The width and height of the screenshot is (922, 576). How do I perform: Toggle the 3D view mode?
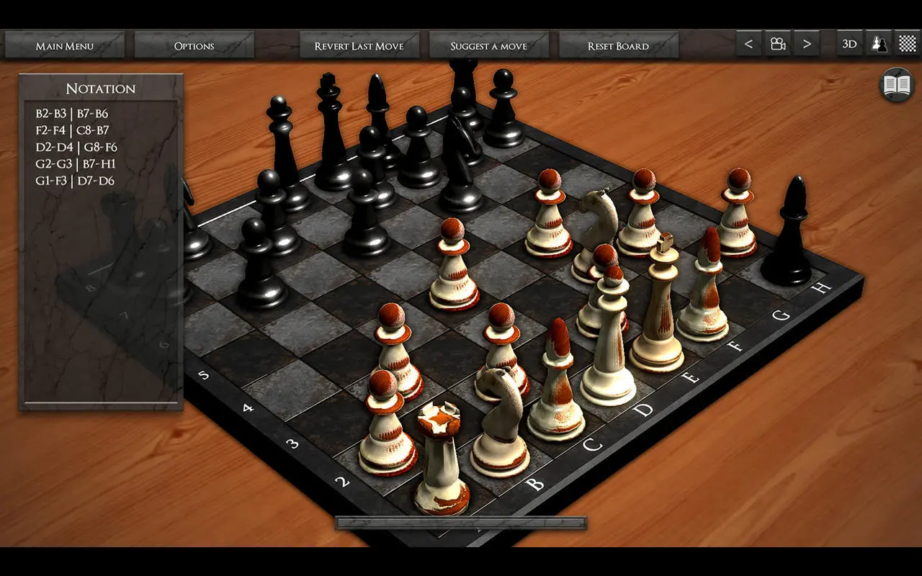coord(850,44)
